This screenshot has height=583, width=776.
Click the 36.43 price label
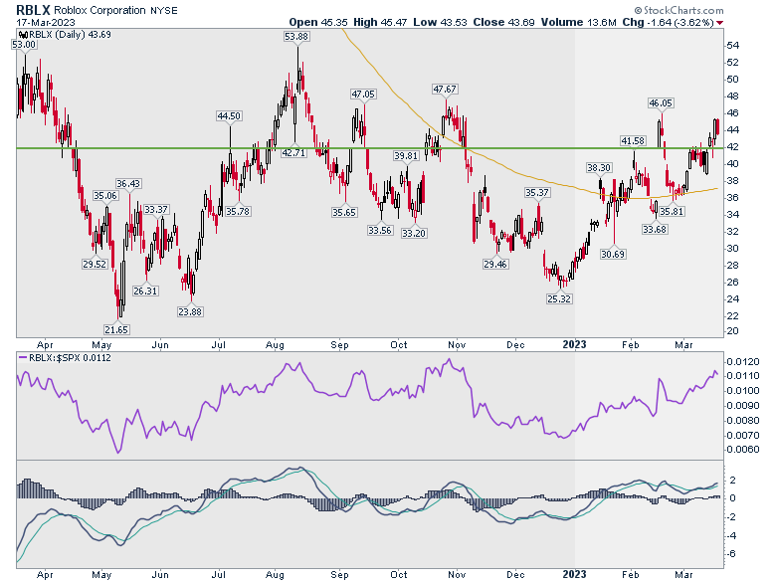pos(128,184)
